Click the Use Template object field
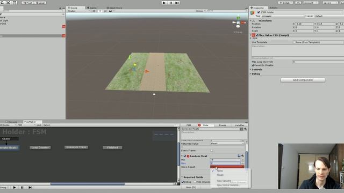Image resolution: width=344 pixels, height=193 pixels. [x=318, y=42]
